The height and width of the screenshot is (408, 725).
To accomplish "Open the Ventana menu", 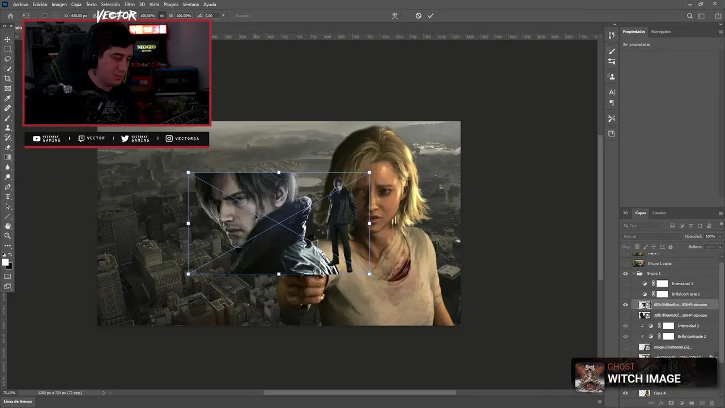I will (x=191, y=5).
